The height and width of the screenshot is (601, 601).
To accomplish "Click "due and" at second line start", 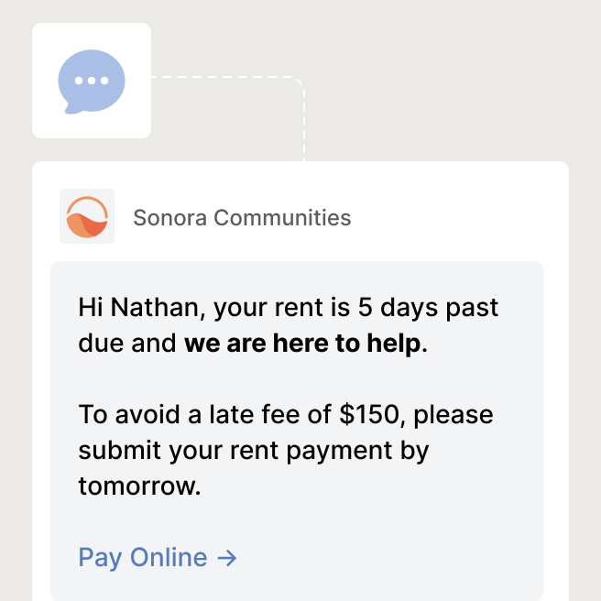I will 127,343.
